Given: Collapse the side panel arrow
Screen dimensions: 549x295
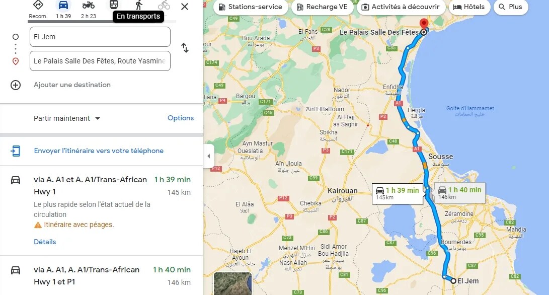Looking at the screenshot, I should (209, 156).
